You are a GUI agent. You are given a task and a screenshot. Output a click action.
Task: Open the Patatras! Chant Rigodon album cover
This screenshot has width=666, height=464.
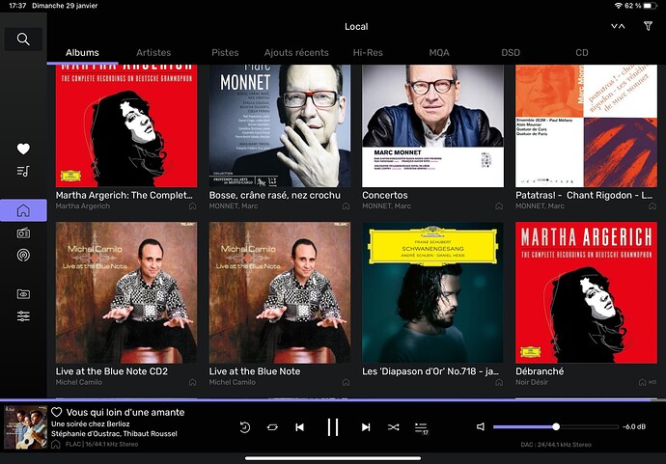click(x=586, y=126)
